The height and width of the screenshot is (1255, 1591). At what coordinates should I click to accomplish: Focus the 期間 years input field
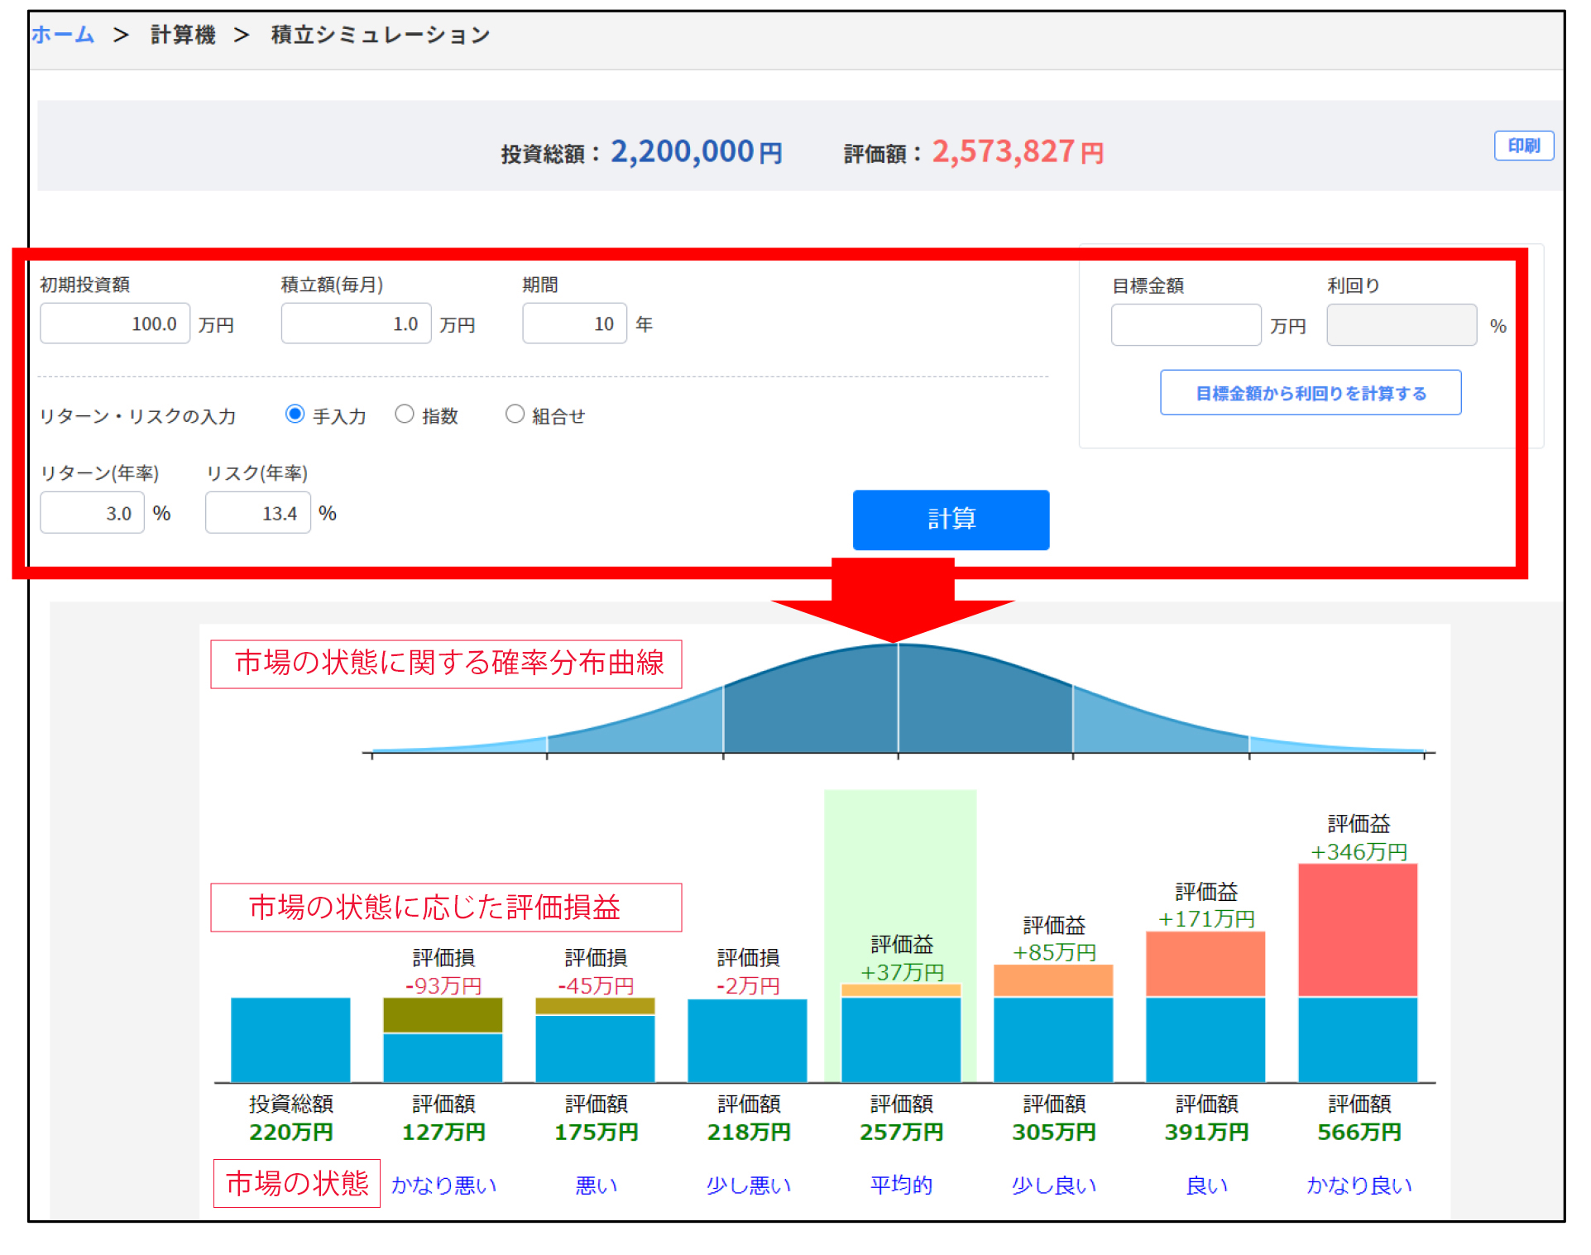tap(574, 323)
